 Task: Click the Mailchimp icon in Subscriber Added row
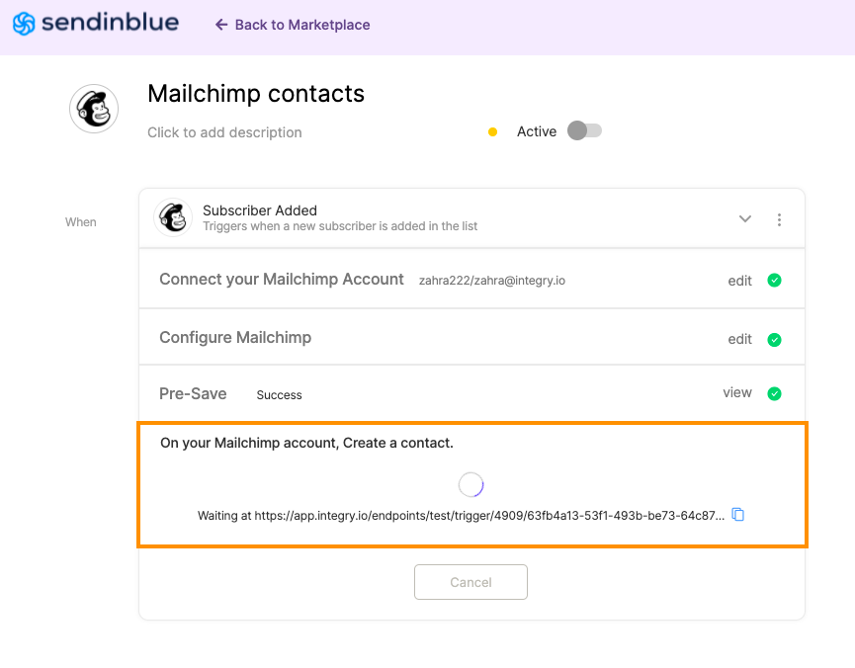click(x=173, y=217)
